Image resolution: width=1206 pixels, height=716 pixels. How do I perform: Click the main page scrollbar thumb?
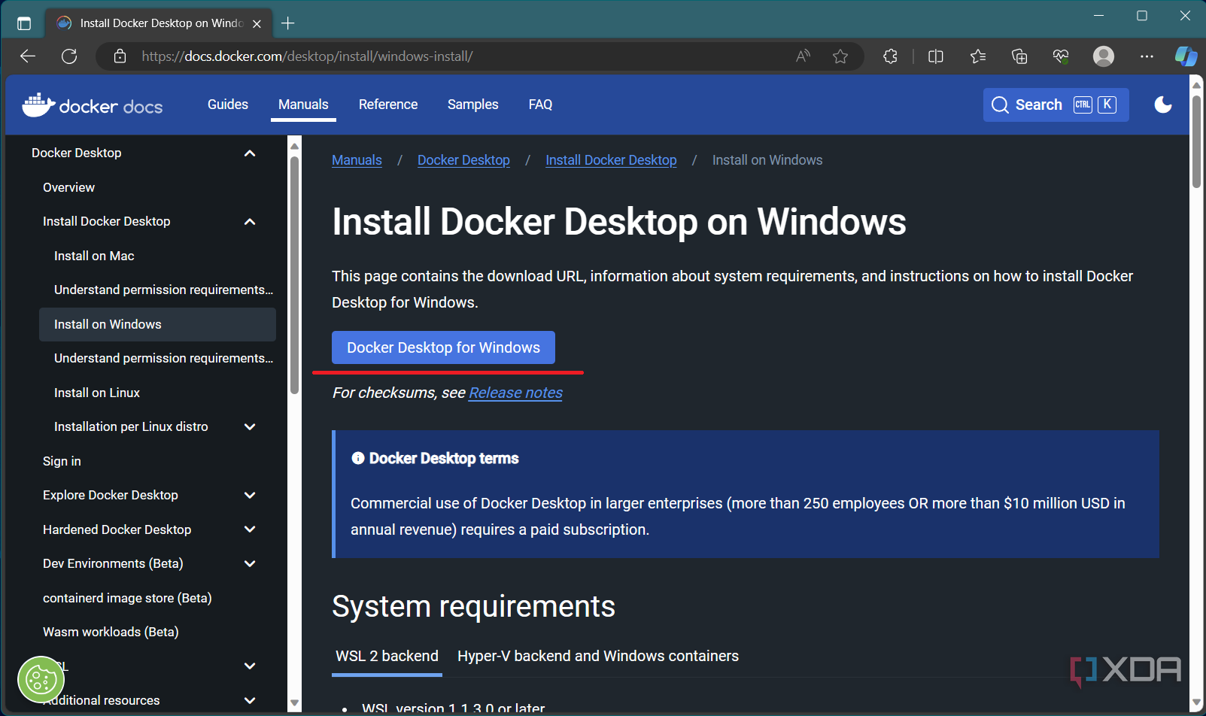(x=1196, y=141)
